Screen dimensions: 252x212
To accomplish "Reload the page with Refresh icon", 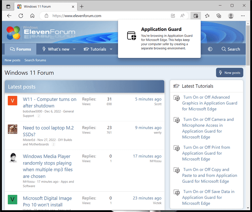I will coord(21,16).
